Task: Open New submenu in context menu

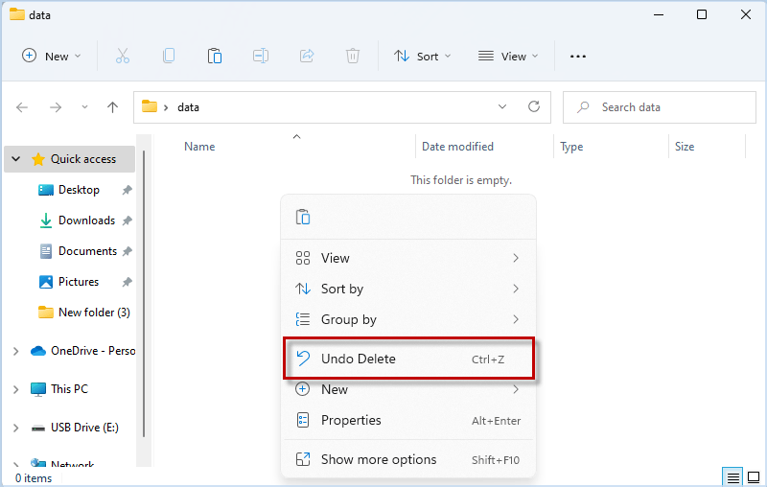Action: [x=408, y=390]
